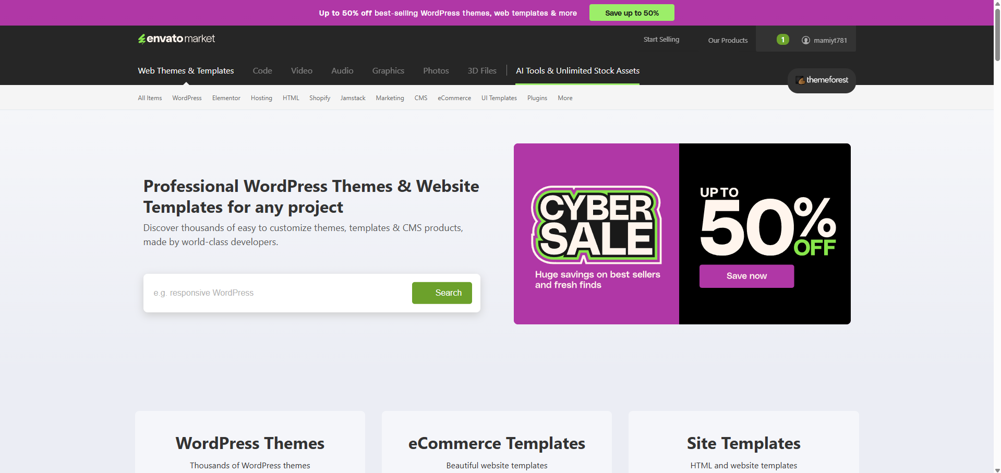Open the Site Templates card heading
The width and height of the screenshot is (1001, 473).
[x=743, y=443]
